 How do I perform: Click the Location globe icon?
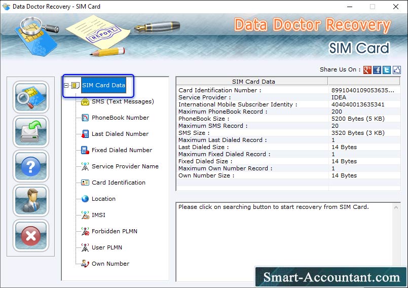tap(85, 199)
